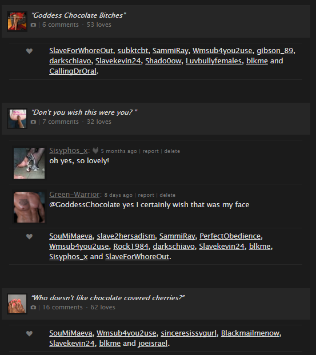
Task: Open the joeisrael profile link
Action: pos(153,344)
